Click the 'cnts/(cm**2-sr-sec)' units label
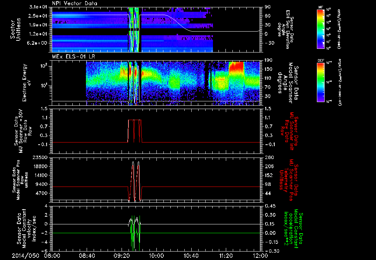Screen dimensions: 376x260 (x=339, y=29)
